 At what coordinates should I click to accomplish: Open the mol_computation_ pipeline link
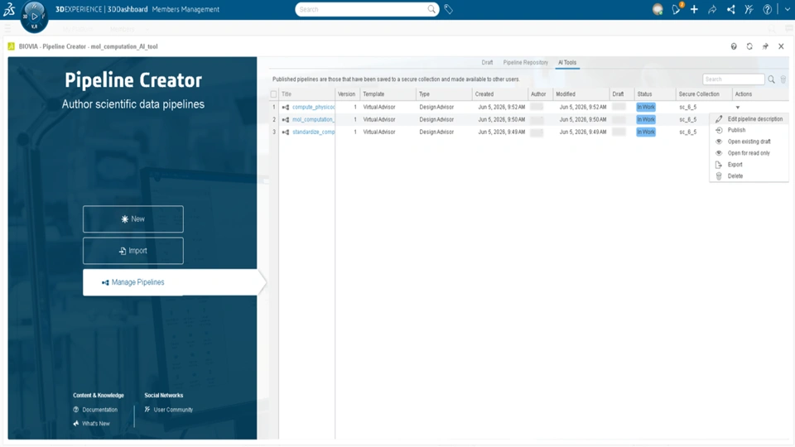[x=313, y=119]
